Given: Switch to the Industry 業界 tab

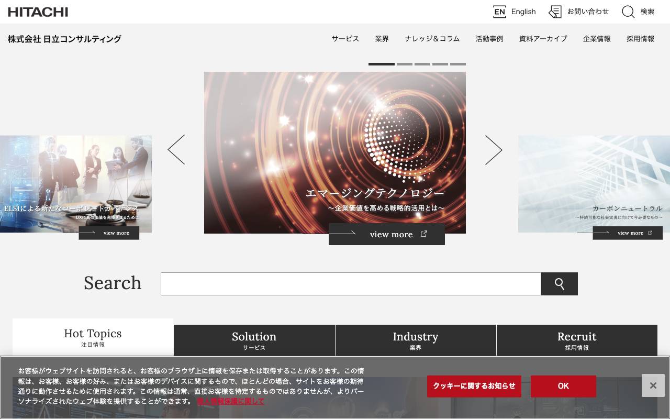Looking at the screenshot, I should (x=416, y=341).
